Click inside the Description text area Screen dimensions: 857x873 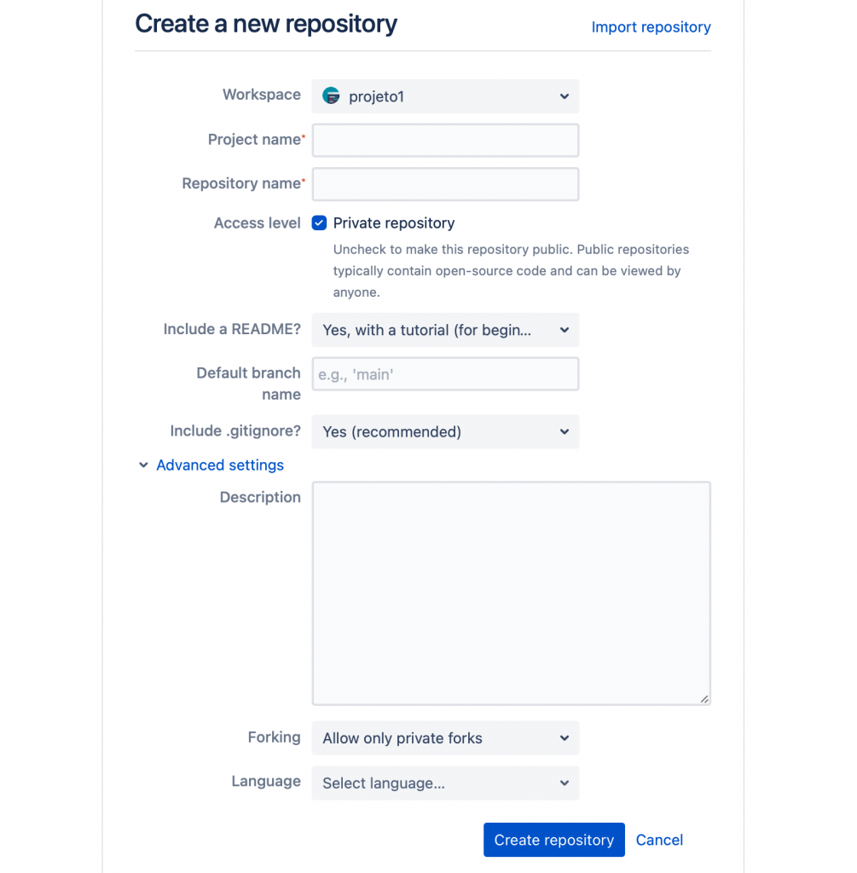(511, 593)
